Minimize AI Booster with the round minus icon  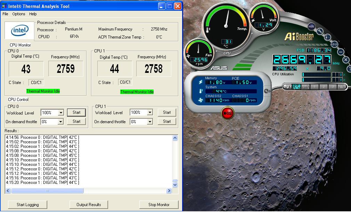click(341, 52)
